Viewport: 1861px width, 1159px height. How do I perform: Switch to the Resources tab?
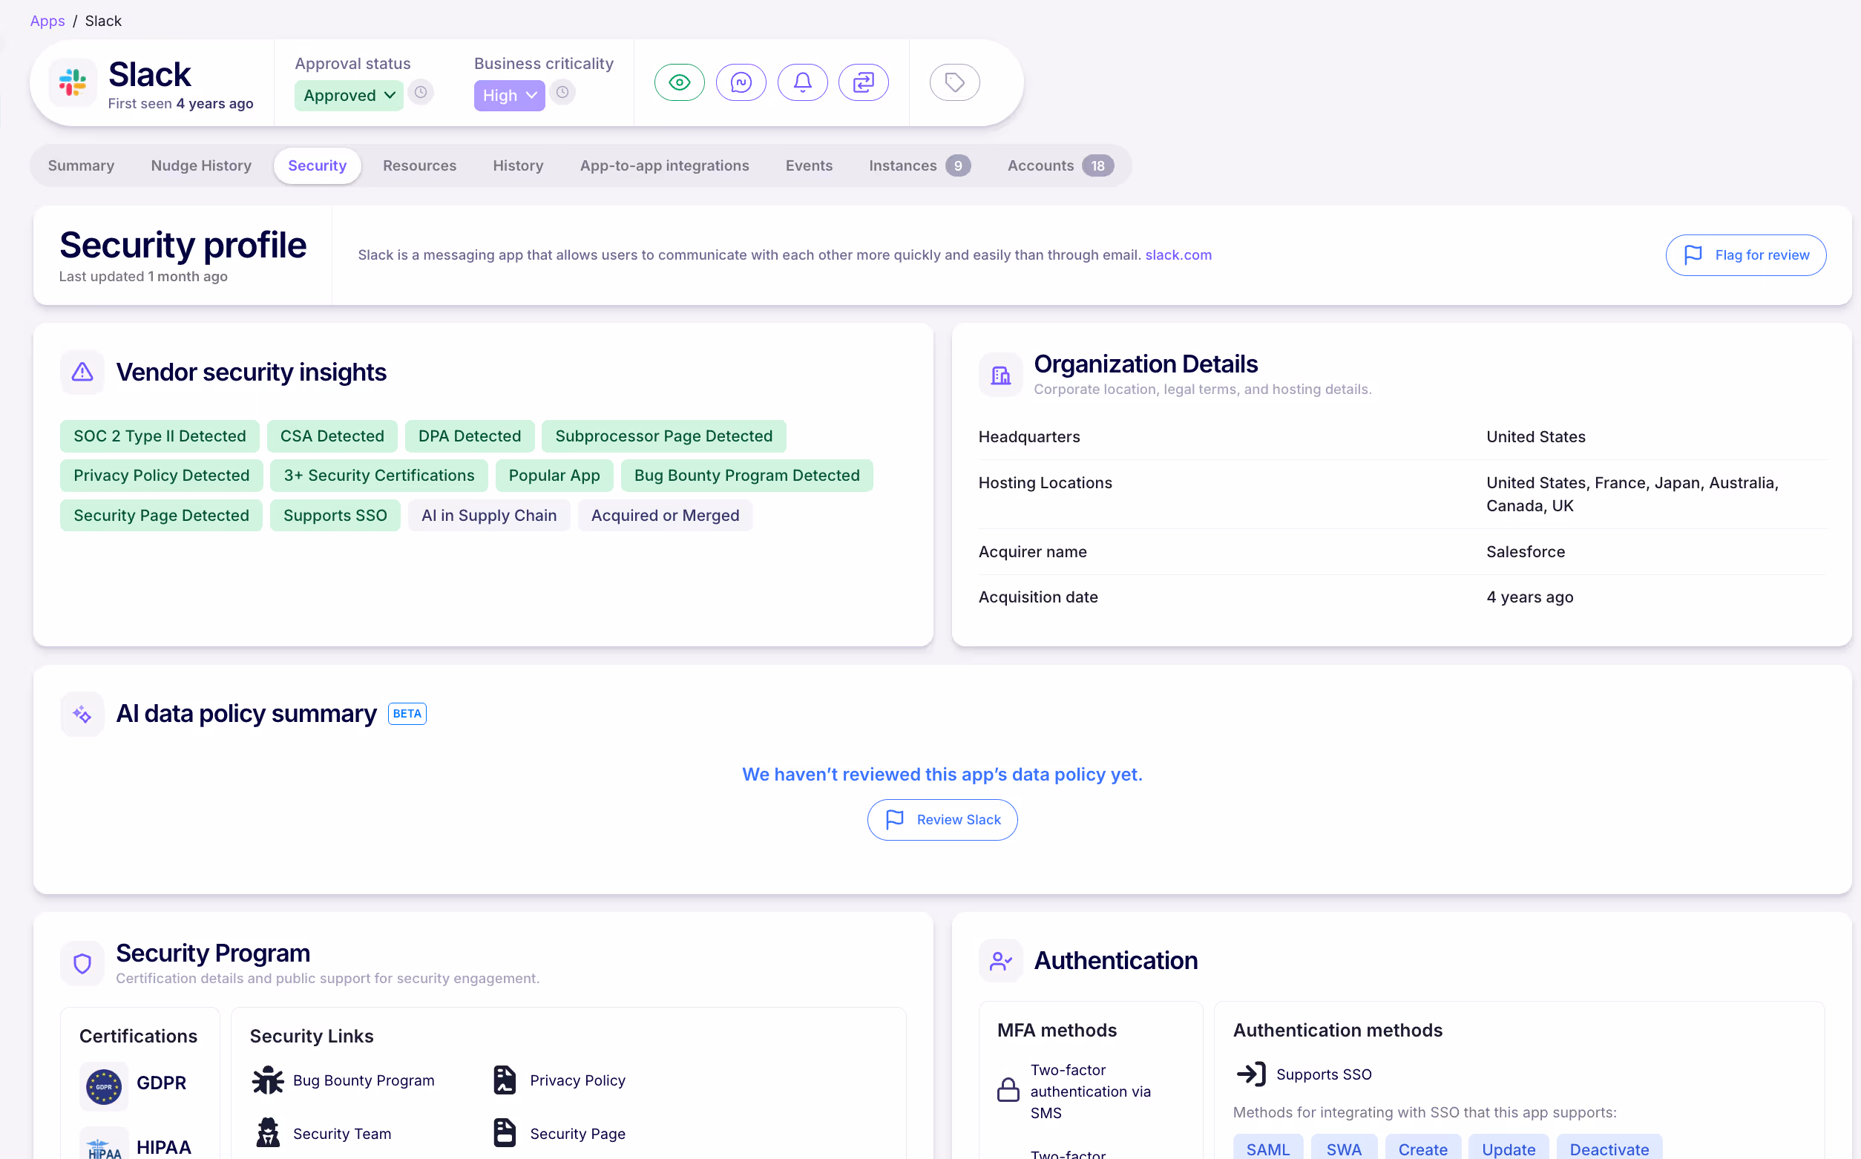419,165
